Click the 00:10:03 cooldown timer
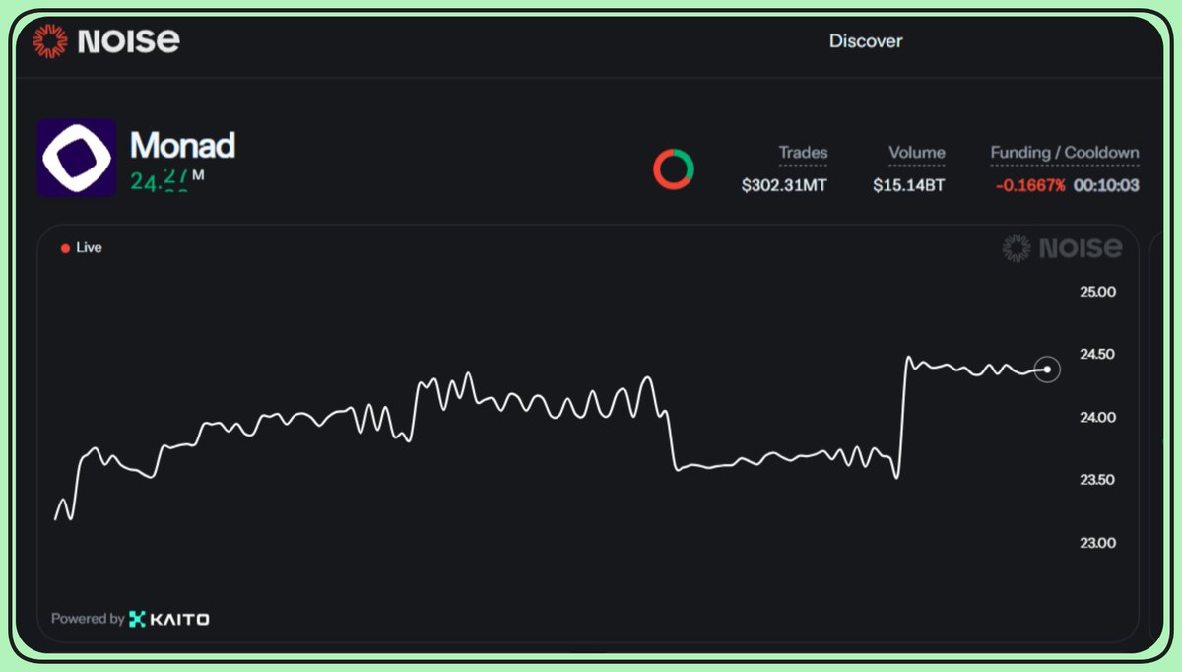This screenshot has width=1182, height=672. [x=1106, y=184]
